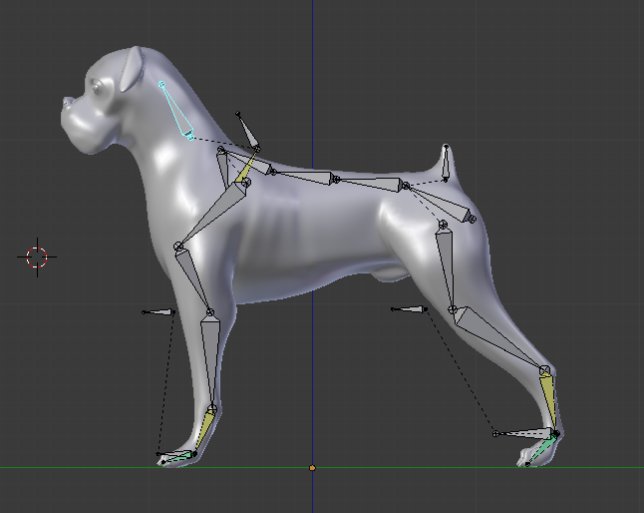Select the orange object origin dot
Image resolution: width=644 pixels, height=513 pixels.
pyautogui.click(x=312, y=468)
